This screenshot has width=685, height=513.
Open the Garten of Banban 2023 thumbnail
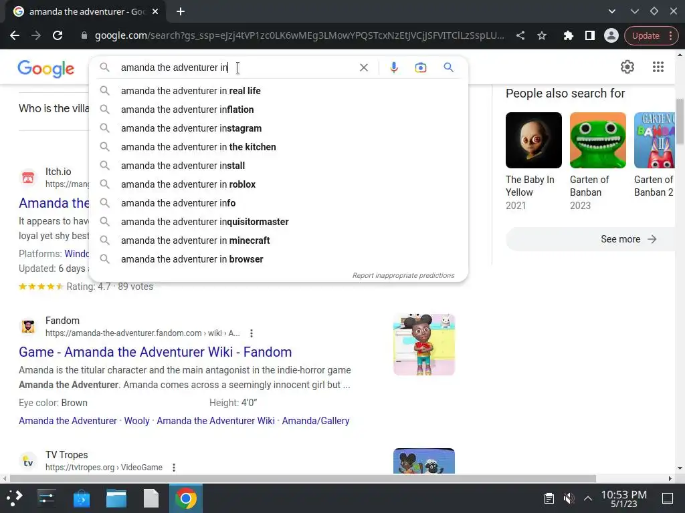pyautogui.click(x=597, y=140)
